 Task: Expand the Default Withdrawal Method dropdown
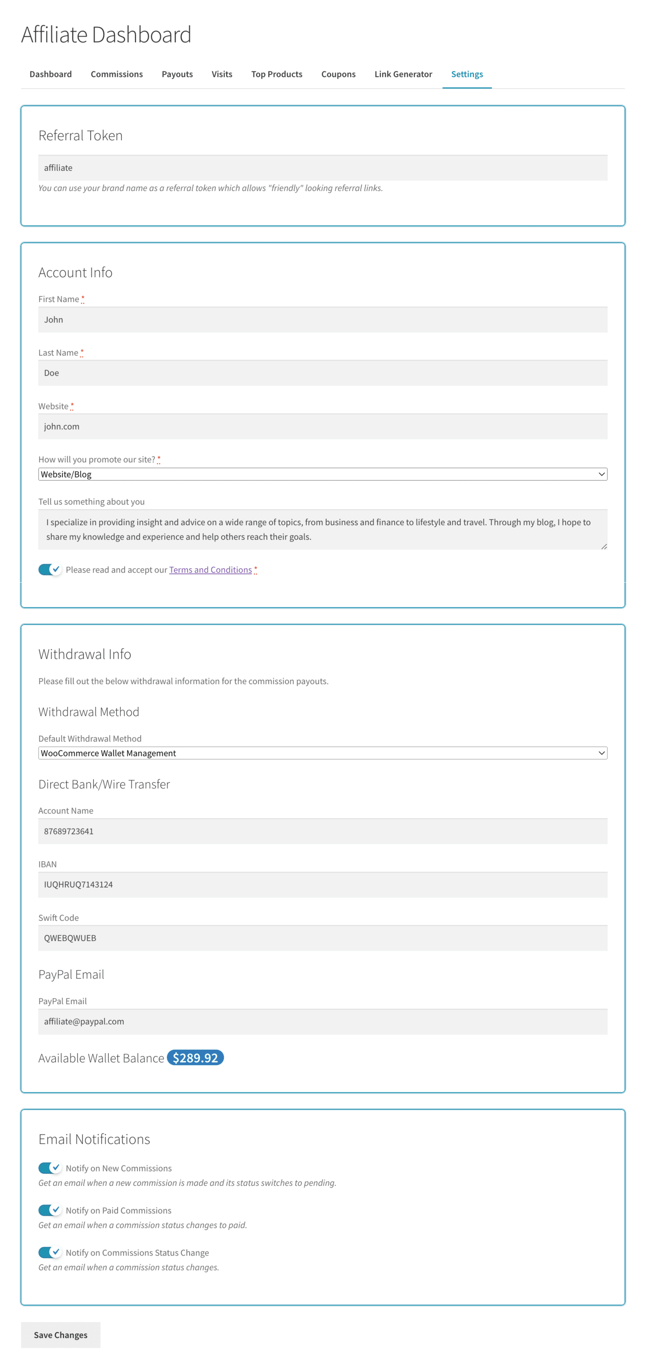322,753
